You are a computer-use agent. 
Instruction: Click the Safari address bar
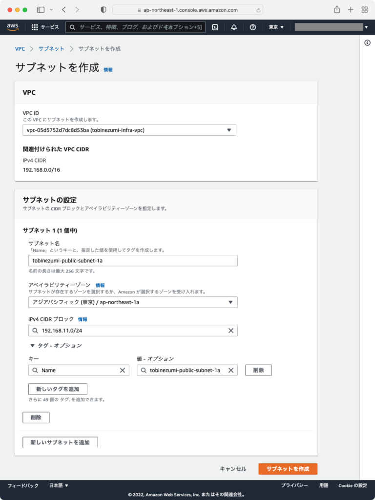coord(188,10)
